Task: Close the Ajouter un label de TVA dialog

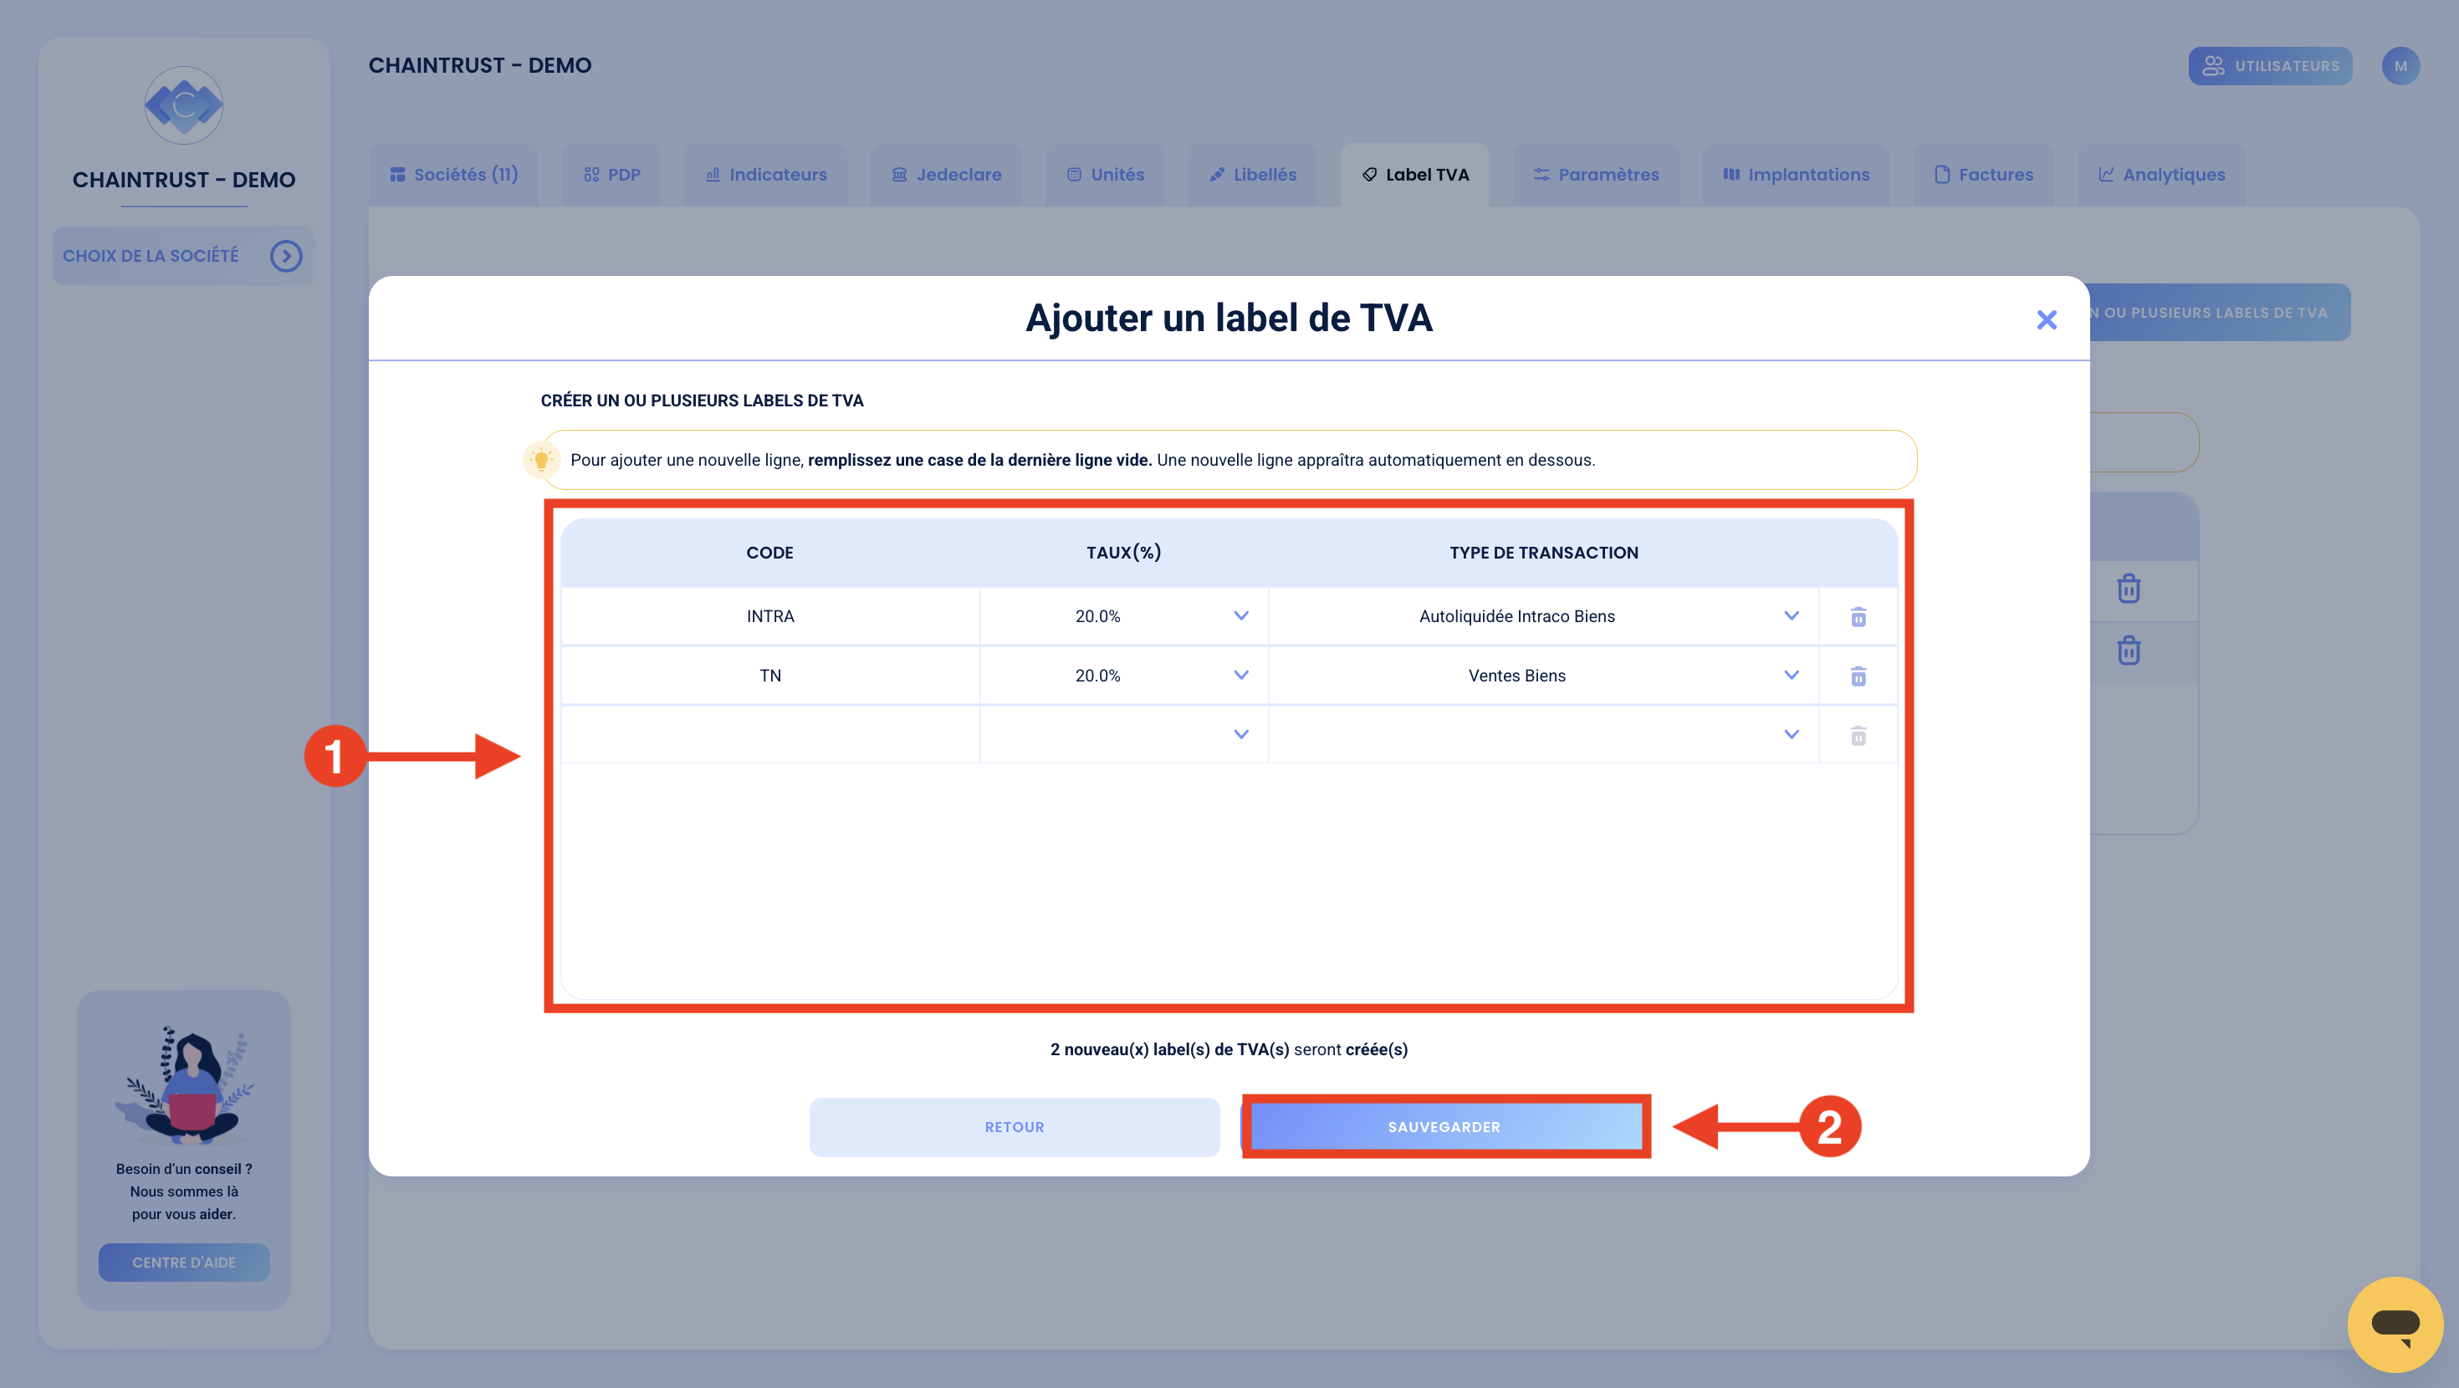Action: point(2046,319)
